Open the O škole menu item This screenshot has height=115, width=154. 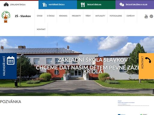tap(51, 16)
